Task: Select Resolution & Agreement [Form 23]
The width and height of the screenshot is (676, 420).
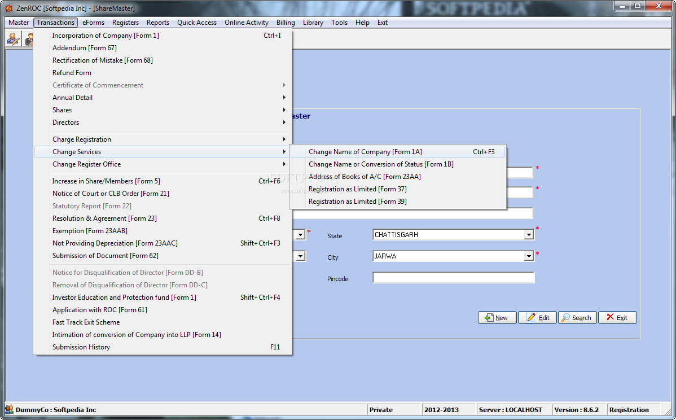Action: pos(163,218)
